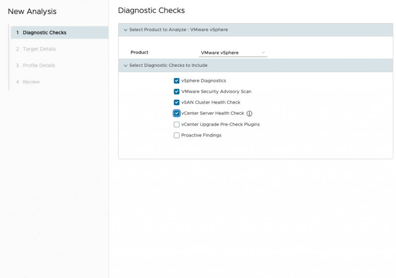Viewport: 396px width, 278px height.
Task: Click Select Product to Analyze header text
Action: 179,30
